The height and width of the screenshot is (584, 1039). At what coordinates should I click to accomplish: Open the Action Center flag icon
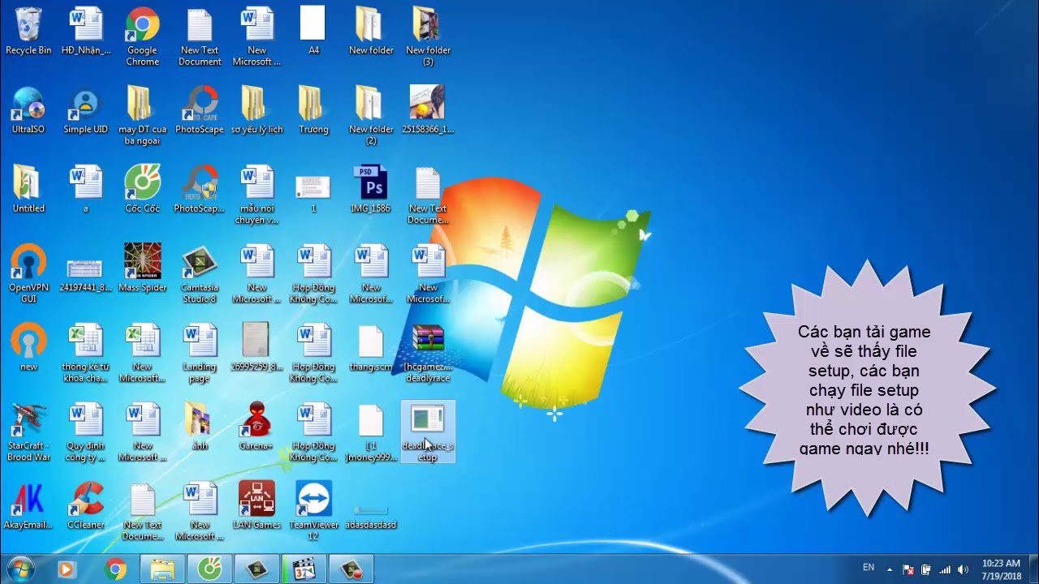point(908,569)
